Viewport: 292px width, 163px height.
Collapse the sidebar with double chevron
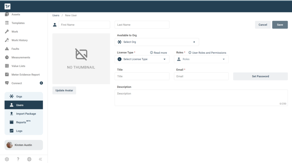tap(40, 159)
